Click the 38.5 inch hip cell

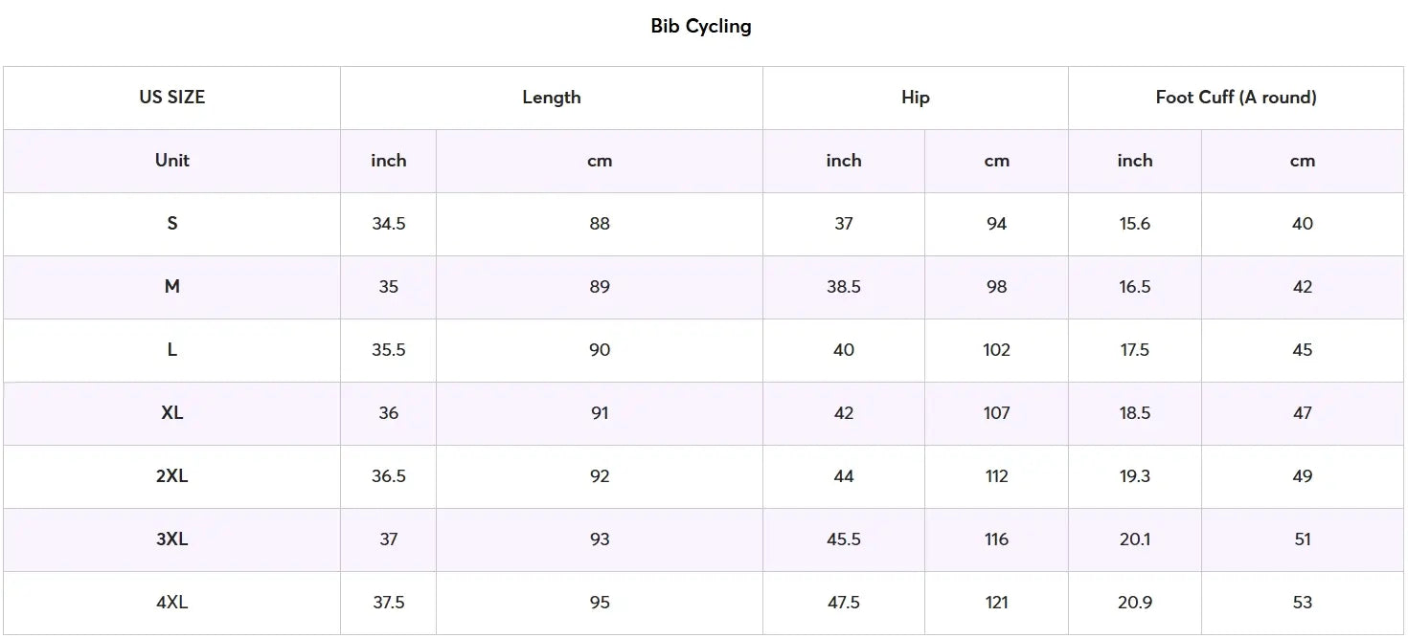coord(844,287)
